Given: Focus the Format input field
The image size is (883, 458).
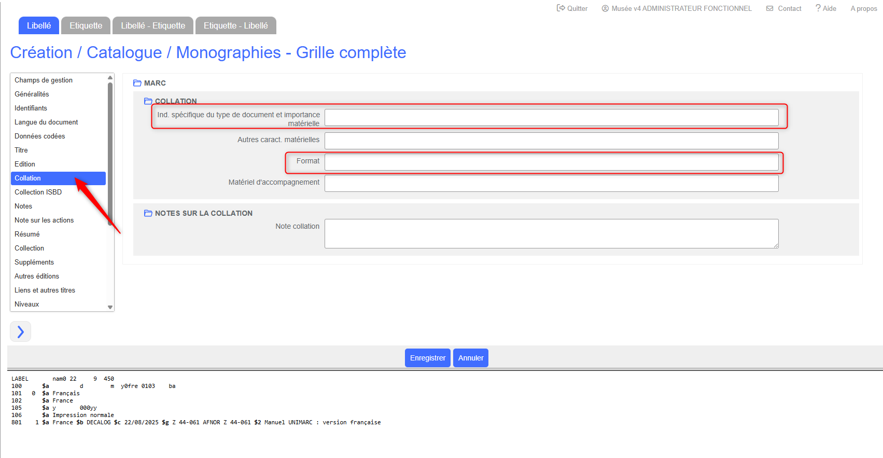Looking at the screenshot, I should point(551,162).
